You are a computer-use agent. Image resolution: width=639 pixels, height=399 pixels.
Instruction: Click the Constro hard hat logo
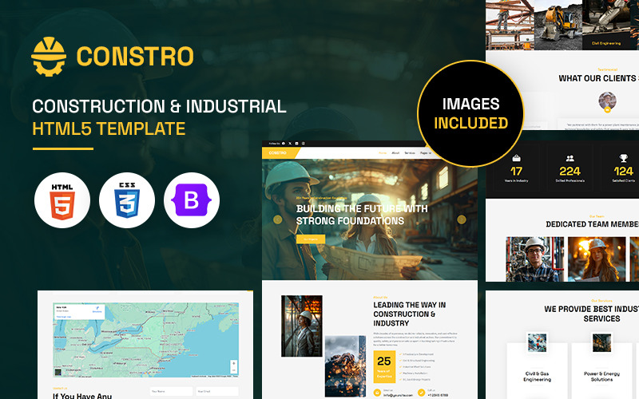[x=50, y=56]
